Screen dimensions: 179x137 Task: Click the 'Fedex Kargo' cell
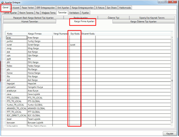[40, 66]
